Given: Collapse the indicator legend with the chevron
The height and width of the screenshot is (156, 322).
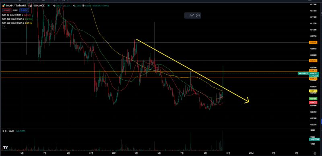Looking at the screenshot, I should pos(4,27).
